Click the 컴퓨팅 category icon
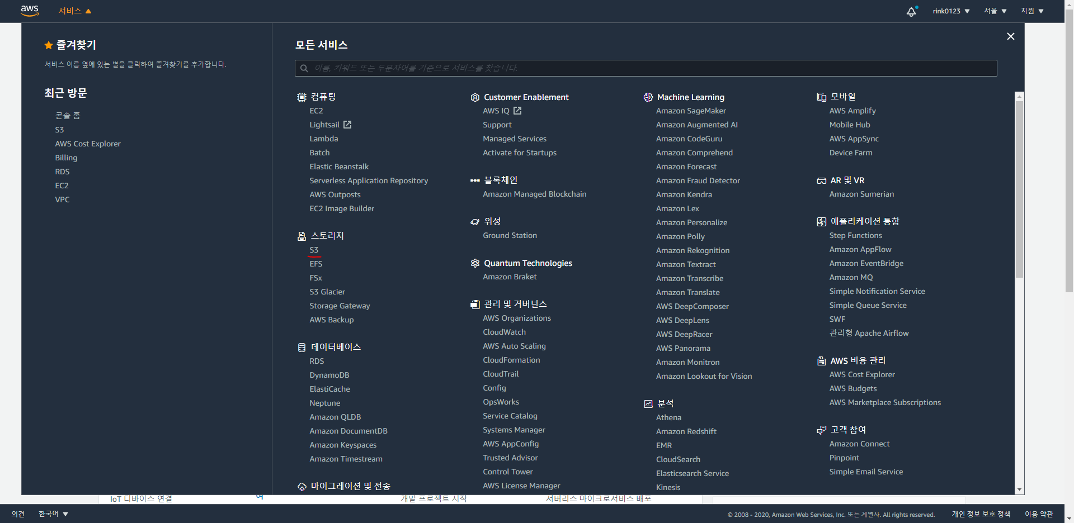The width and height of the screenshot is (1074, 523). click(x=302, y=97)
